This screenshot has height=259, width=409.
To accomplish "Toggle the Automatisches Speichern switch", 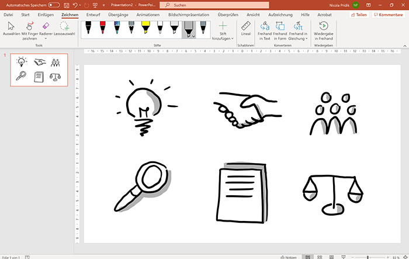I will tap(53, 5).
